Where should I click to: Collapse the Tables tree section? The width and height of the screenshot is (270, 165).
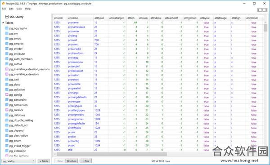click(x=3, y=23)
